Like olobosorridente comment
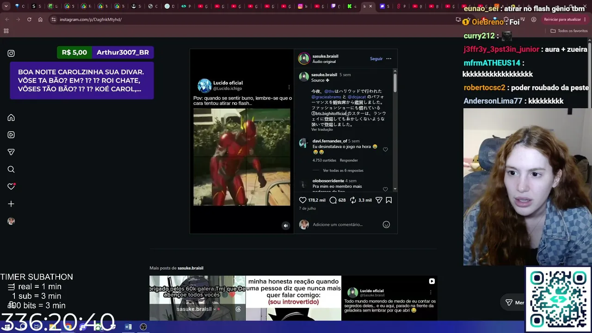This screenshot has width=592, height=333. click(x=385, y=189)
